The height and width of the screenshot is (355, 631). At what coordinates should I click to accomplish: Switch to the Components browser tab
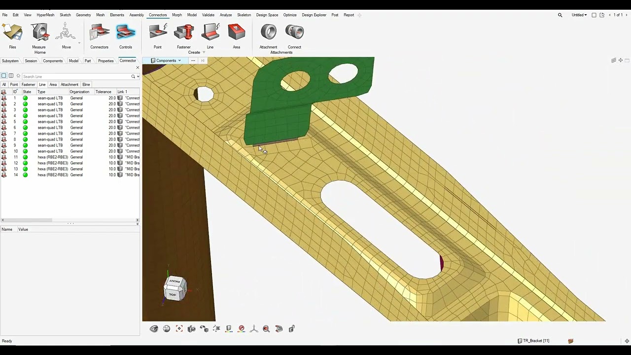53,61
